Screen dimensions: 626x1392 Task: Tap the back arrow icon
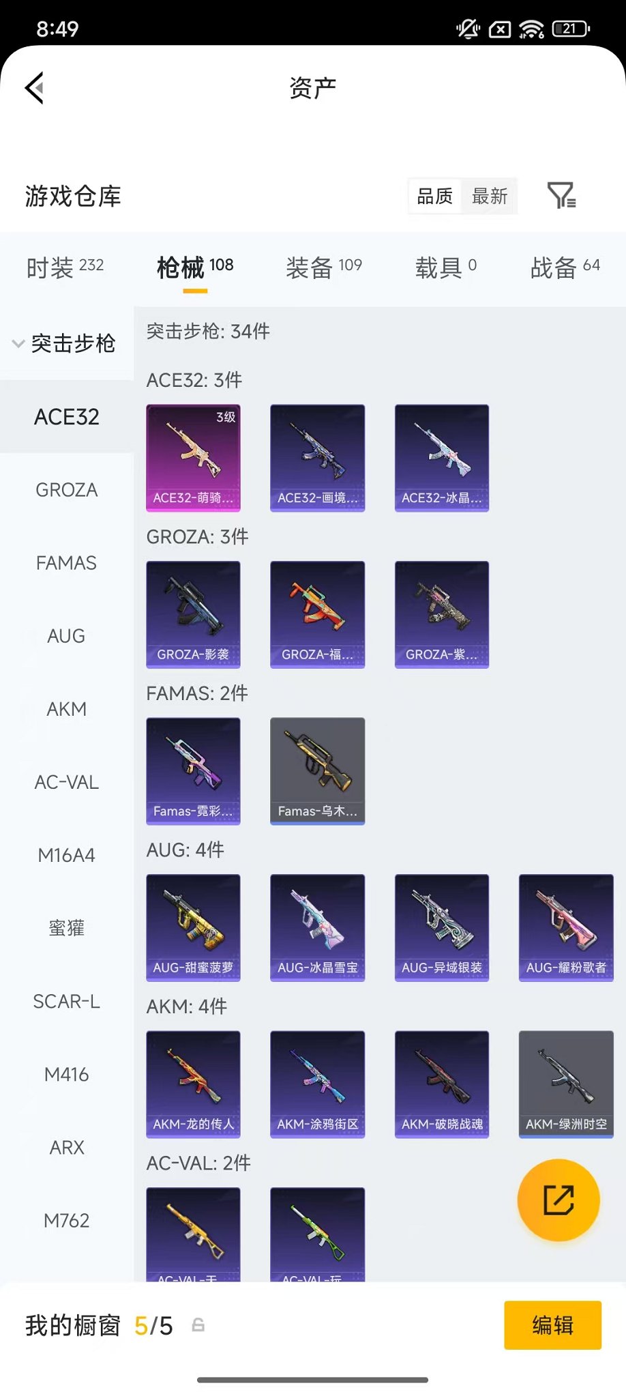[35, 87]
